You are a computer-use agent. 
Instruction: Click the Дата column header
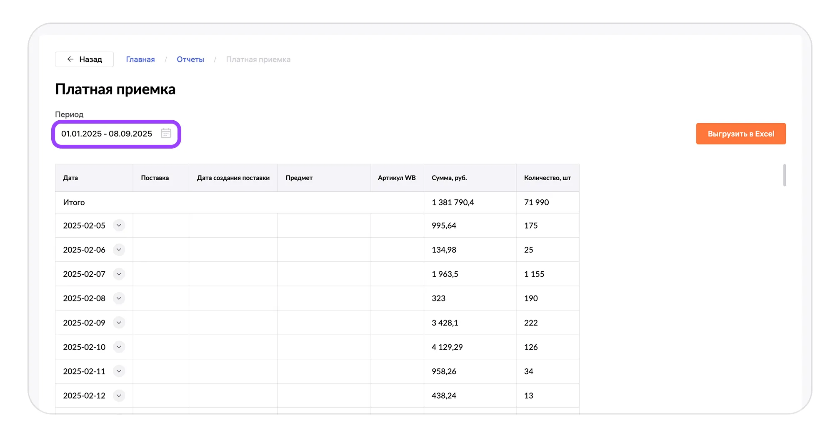pos(70,178)
